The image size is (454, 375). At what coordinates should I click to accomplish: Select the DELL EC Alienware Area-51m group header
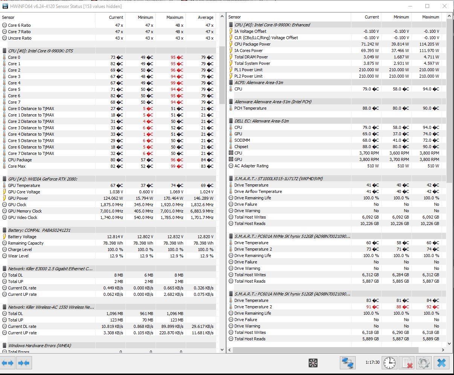[261, 121]
